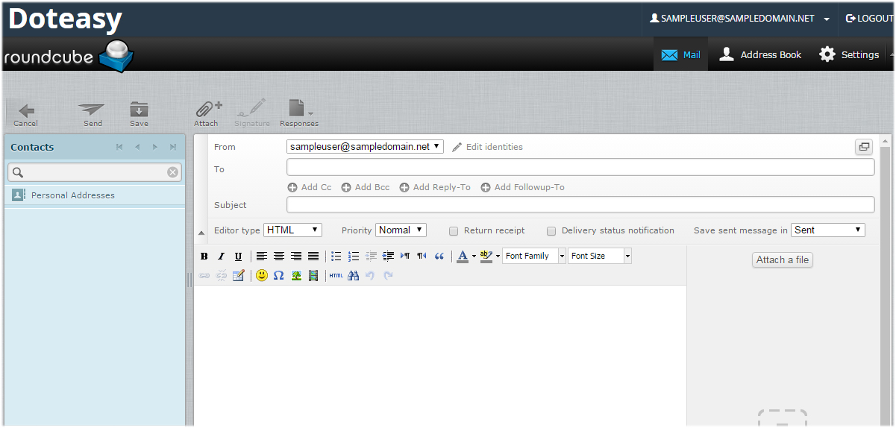
Task: Insert a bulleted list
Action: click(336, 256)
